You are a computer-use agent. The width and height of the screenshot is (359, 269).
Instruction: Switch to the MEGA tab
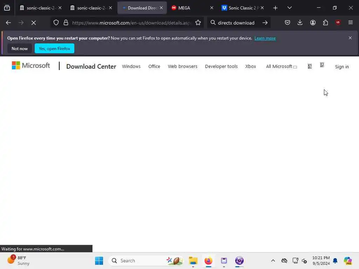pyautogui.click(x=192, y=8)
